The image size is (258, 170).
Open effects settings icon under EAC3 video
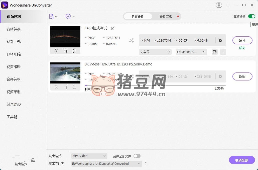click(74, 51)
